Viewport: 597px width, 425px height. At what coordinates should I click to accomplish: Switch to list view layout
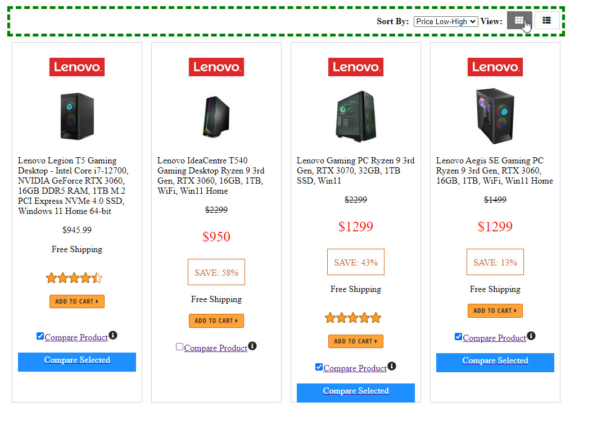coord(546,21)
